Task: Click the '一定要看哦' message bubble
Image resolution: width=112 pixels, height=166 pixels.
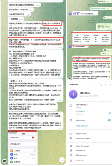Action: click(x=16, y=19)
